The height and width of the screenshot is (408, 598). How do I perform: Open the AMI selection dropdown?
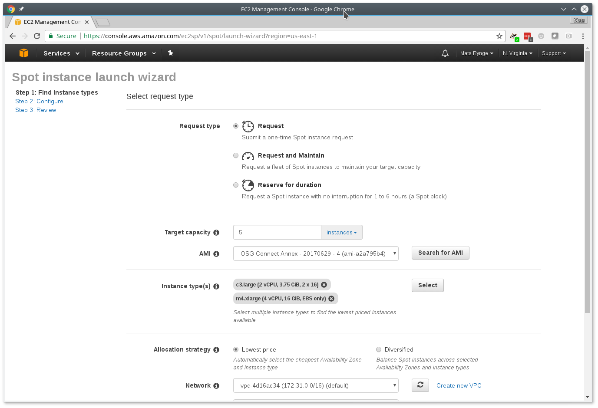pyautogui.click(x=316, y=253)
